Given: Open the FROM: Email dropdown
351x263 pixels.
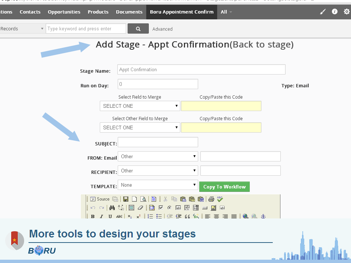Looking at the screenshot, I should [158, 156].
